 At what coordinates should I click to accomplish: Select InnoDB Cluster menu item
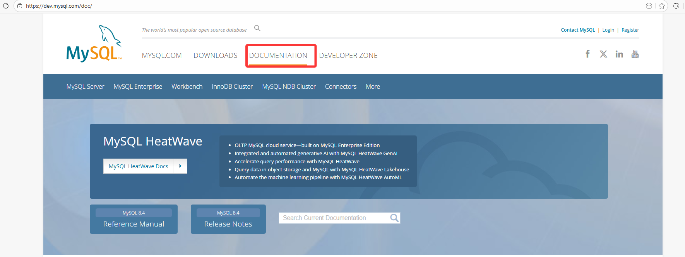(x=232, y=86)
